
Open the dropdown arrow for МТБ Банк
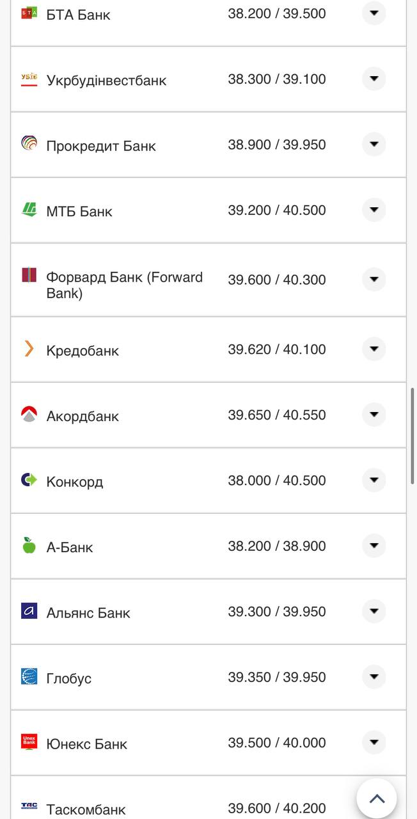(x=374, y=210)
